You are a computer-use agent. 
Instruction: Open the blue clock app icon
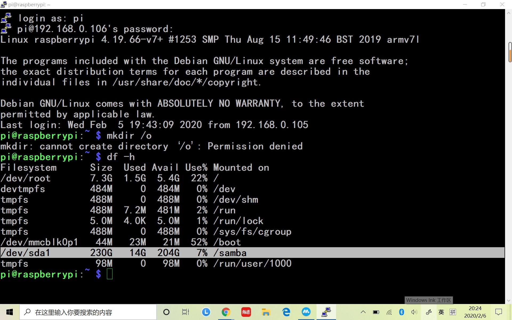(206, 312)
